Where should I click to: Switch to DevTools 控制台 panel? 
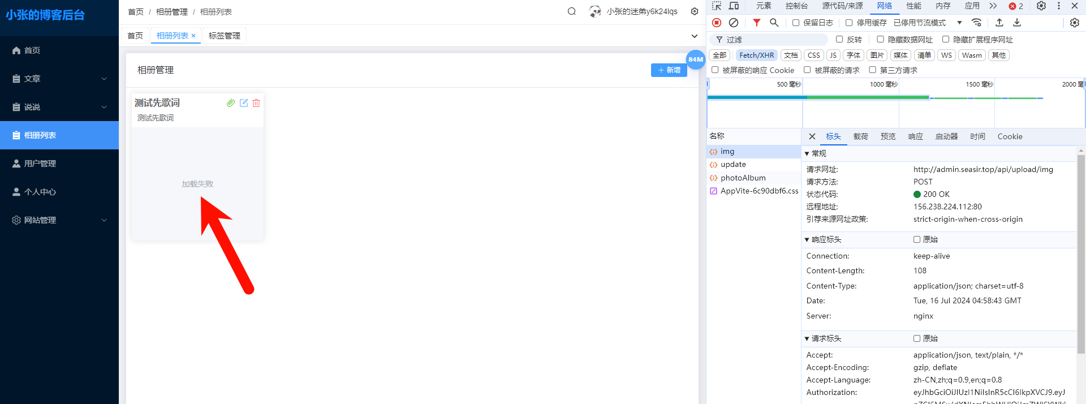(x=796, y=6)
